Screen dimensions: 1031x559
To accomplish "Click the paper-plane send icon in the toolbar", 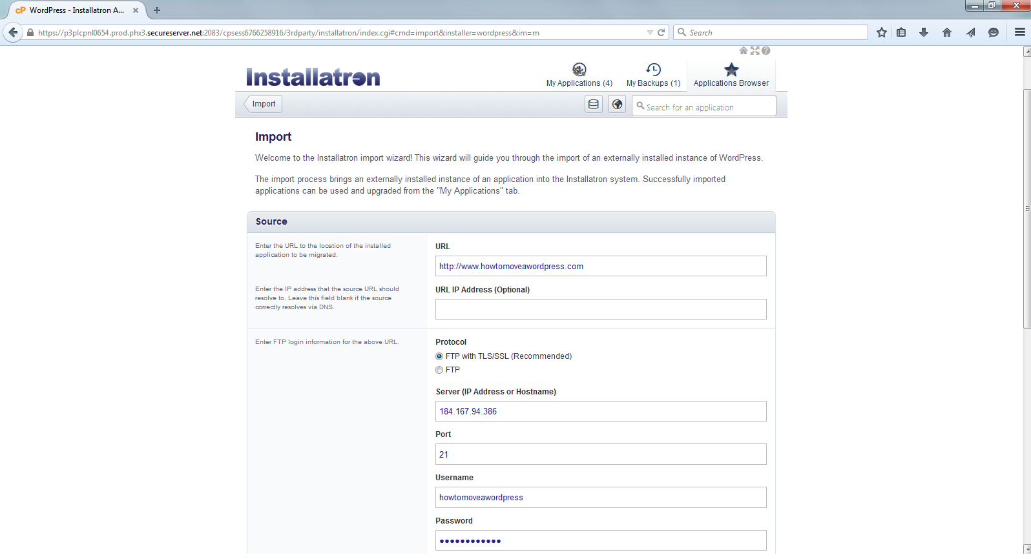I will point(970,32).
